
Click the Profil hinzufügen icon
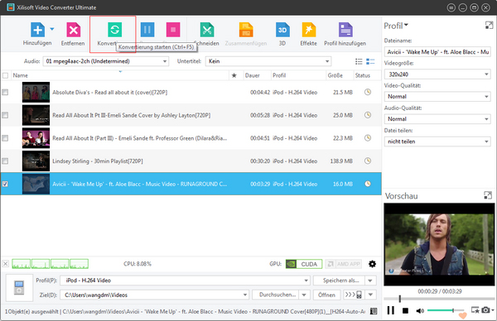click(345, 30)
